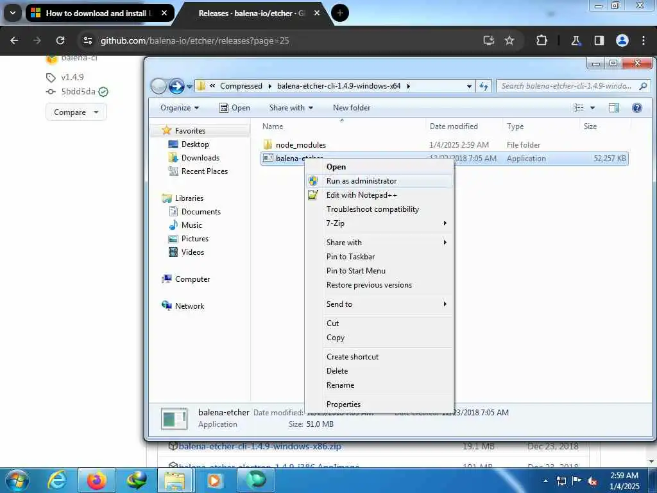Launch Firefox from taskbar
This screenshot has height=493, width=657.
(96, 480)
